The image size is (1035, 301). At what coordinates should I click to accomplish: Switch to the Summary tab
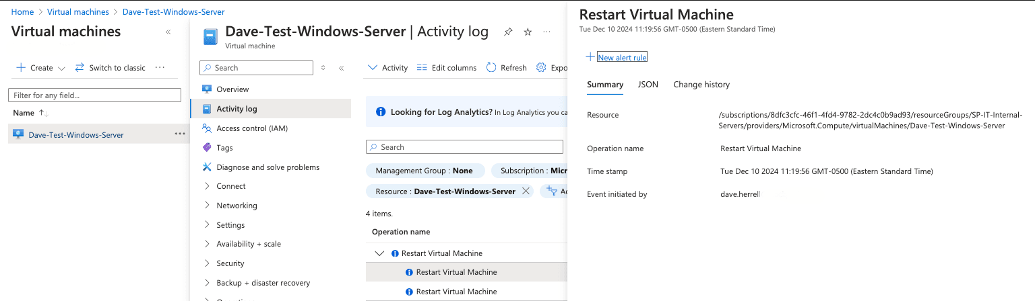tap(605, 85)
